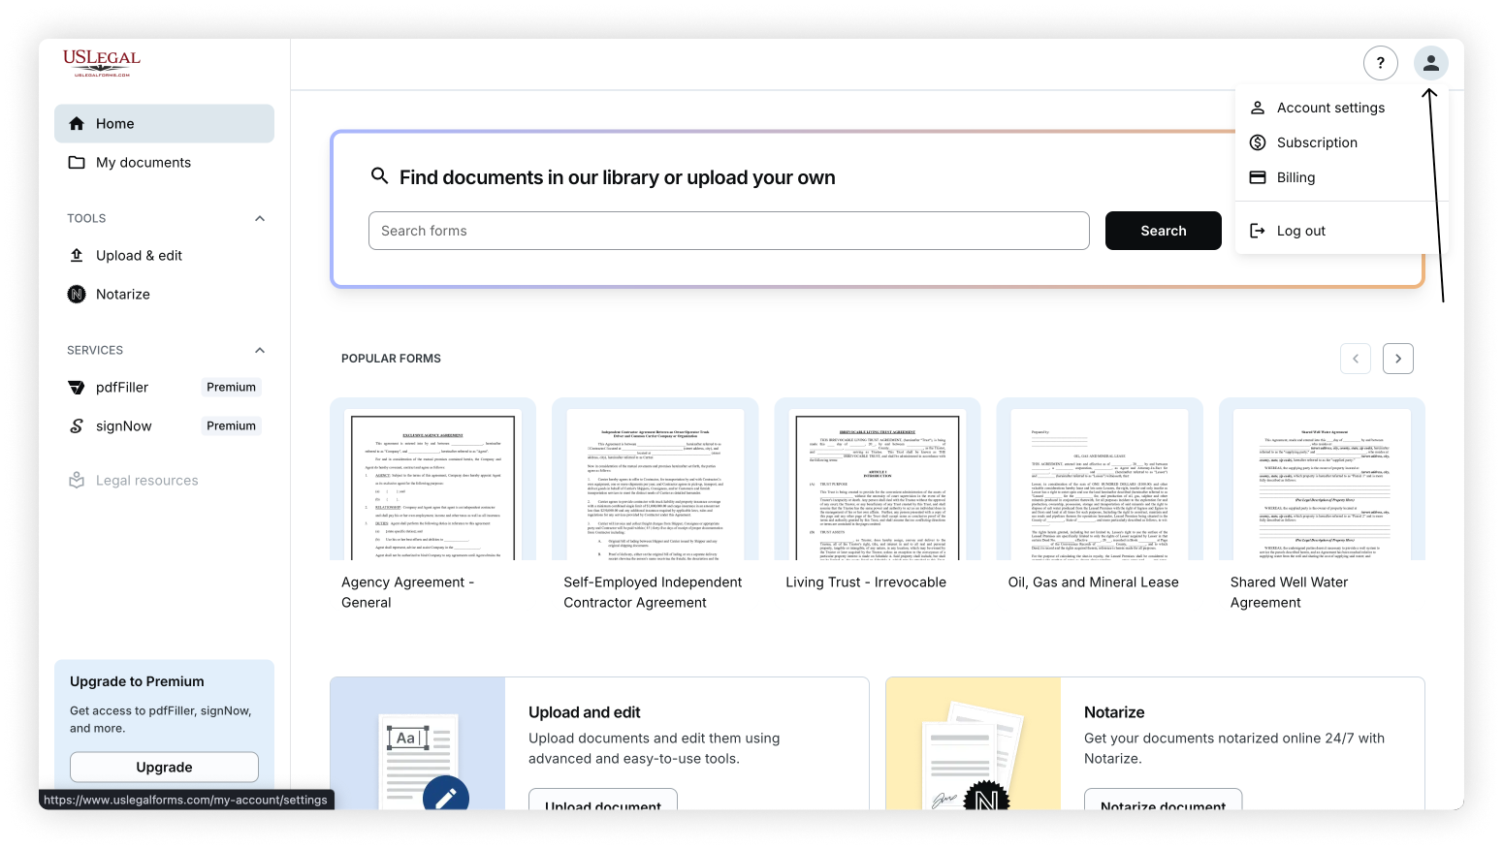The image size is (1503, 849).
Task: Select the Upload & edit tool
Action: tap(139, 255)
